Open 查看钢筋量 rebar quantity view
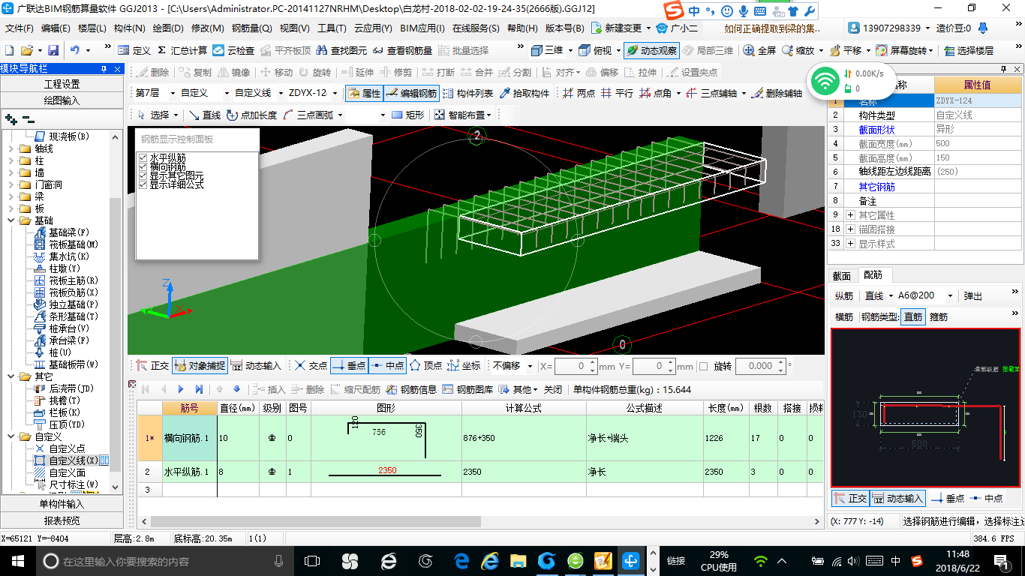The height and width of the screenshot is (576, 1025). tap(402, 50)
